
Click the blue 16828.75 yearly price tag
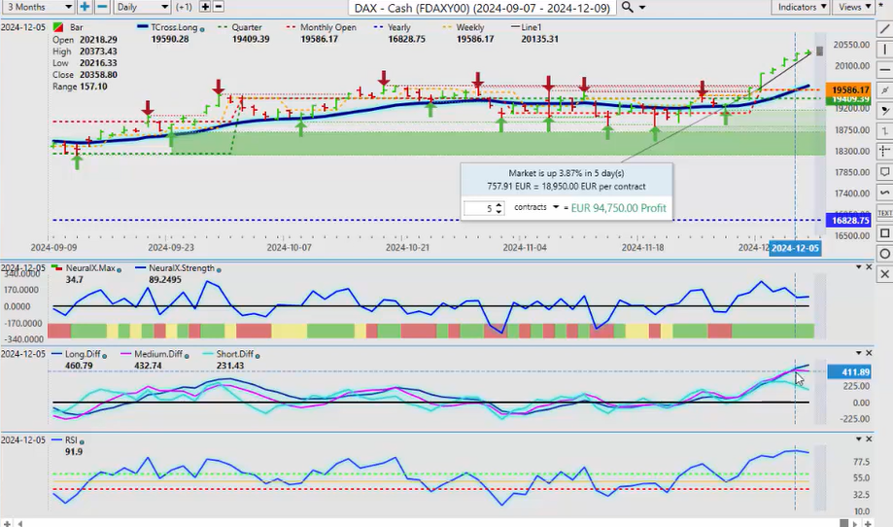coord(848,221)
